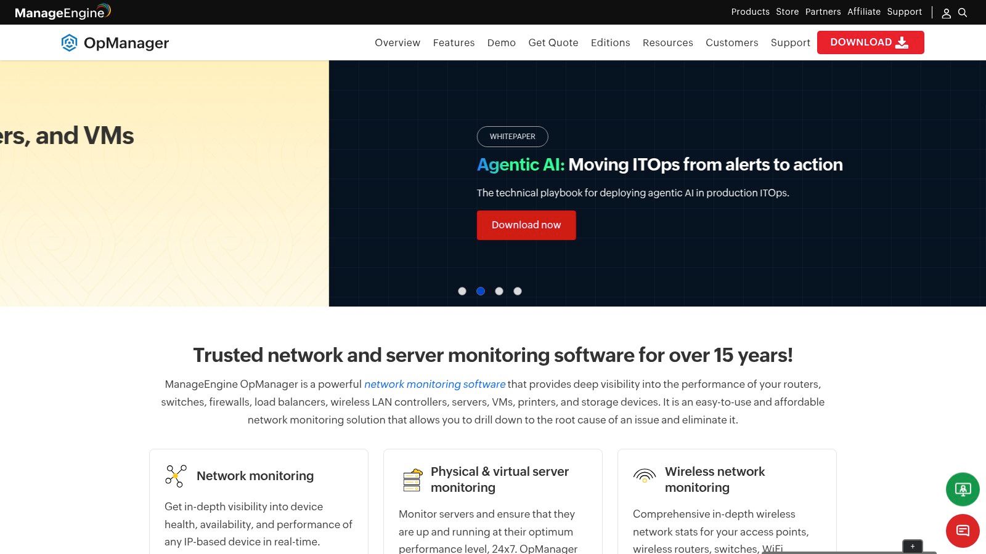Click the Agentic AI whitepaper headline
This screenshot has width=986, height=554.
[659, 164]
